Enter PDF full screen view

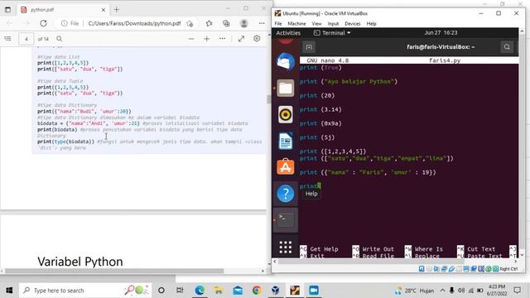tap(241, 39)
